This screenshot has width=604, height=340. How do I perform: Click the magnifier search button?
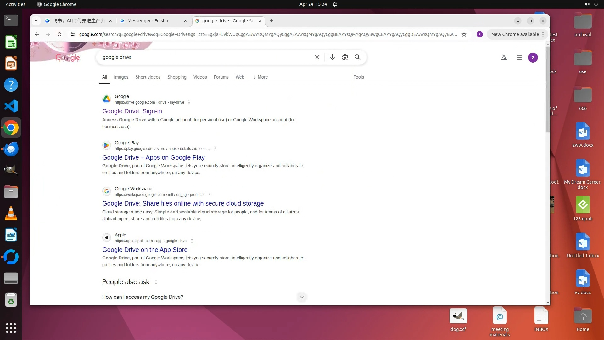[357, 57]
